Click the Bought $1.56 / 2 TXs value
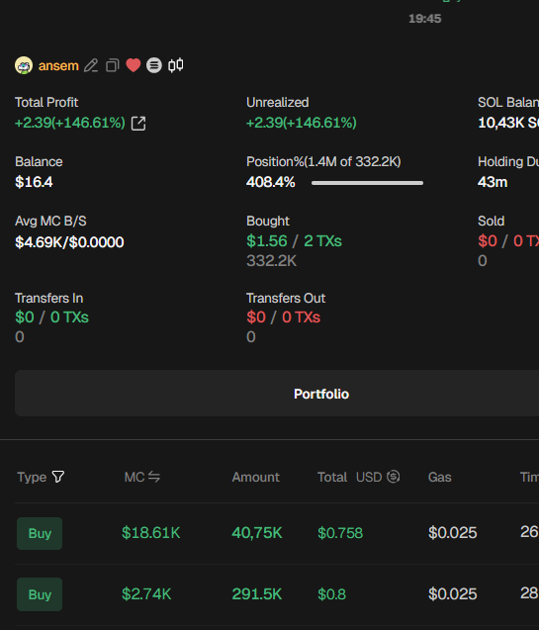 [x=294, y=241]
